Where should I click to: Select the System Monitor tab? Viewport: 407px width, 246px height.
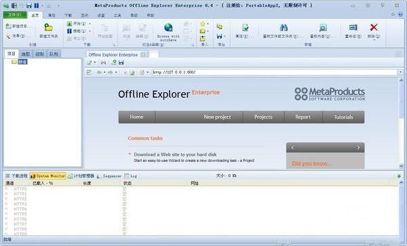47,176
